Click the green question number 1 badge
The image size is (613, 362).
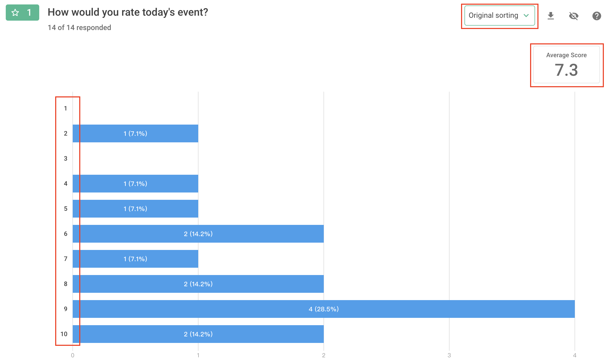pos(22,13)
